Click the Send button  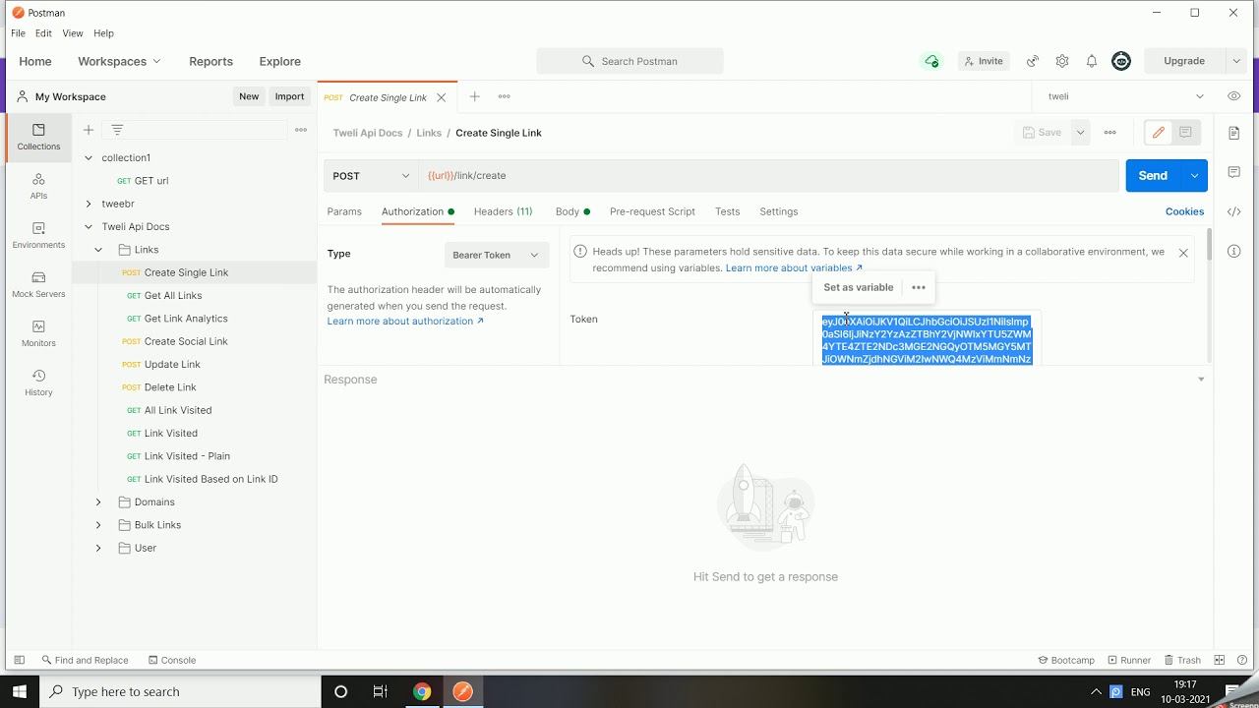[1153, 176]
